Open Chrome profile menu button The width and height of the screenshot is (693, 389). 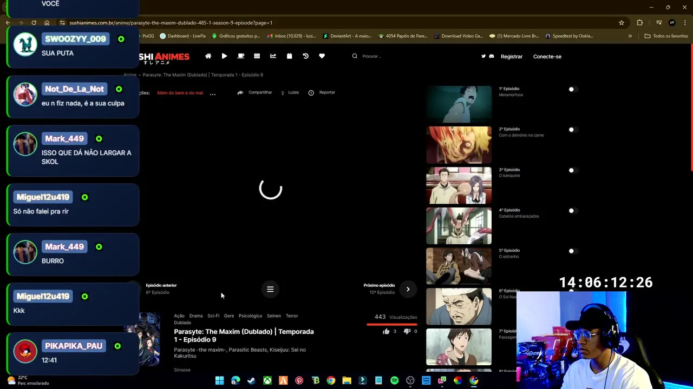672,23
